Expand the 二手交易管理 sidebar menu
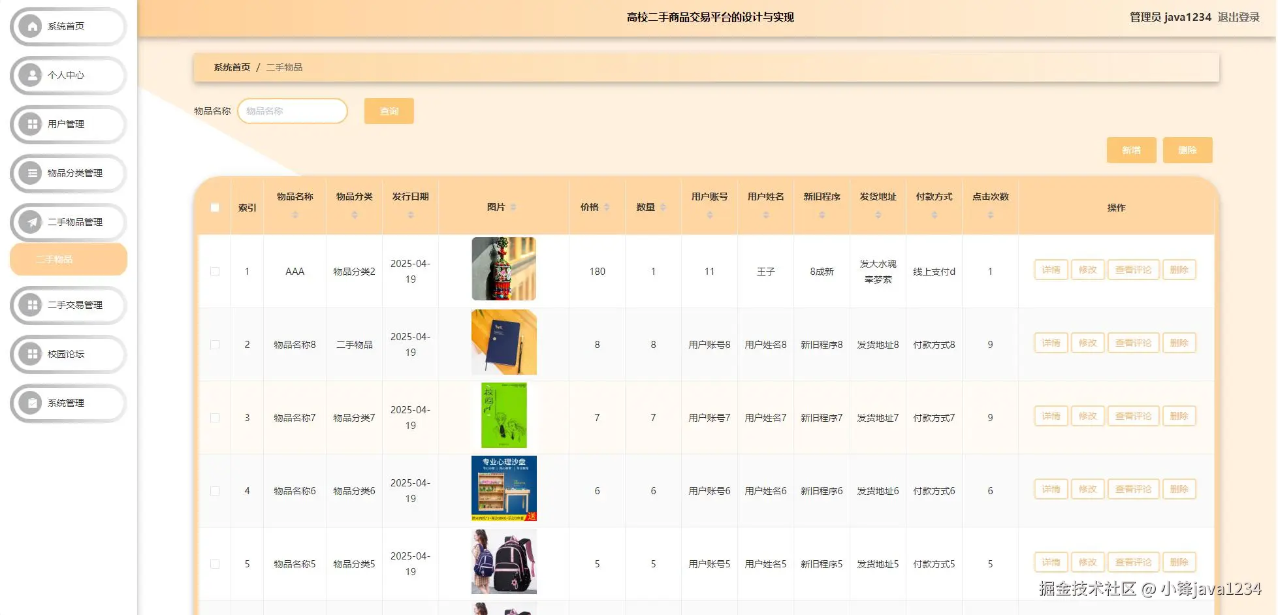 point(68,305)
